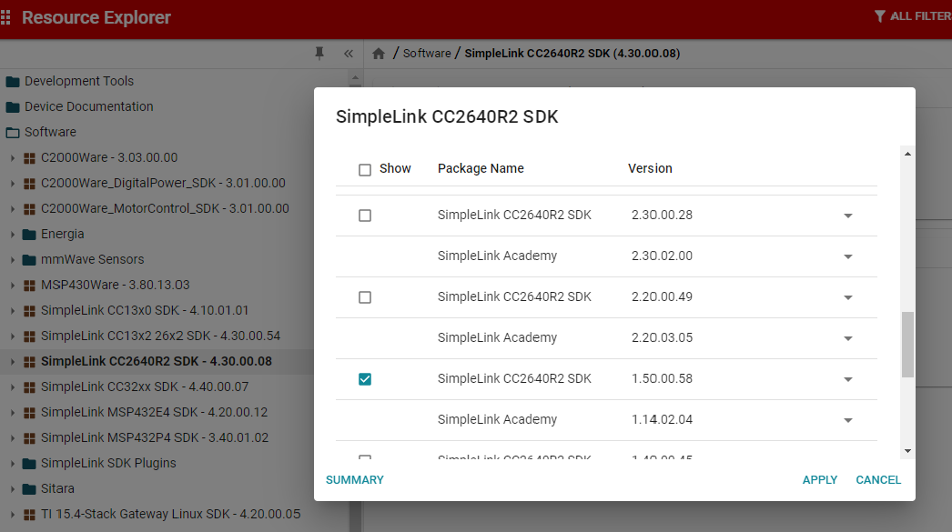Expand the Energia tree node arrow

point(12,234)
